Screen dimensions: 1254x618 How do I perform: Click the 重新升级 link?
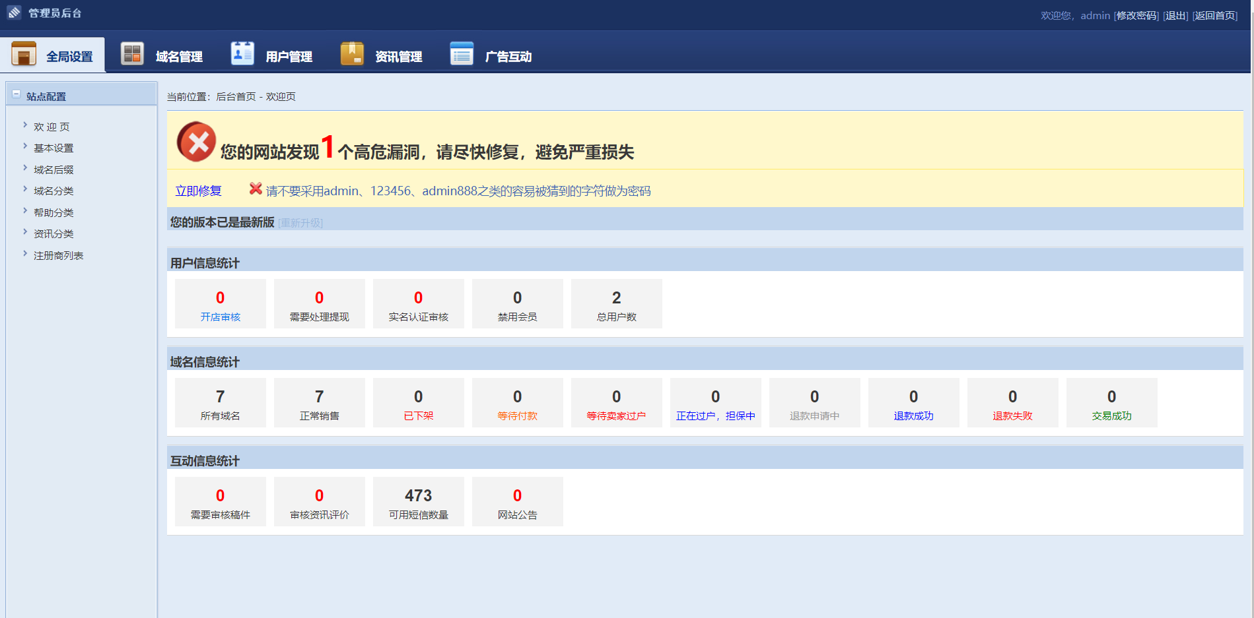coord(300,223)
